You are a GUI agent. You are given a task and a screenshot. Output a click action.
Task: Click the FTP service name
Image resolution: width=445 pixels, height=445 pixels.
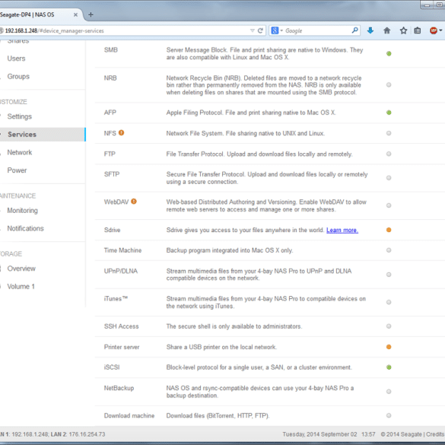[x=110, y=154]
